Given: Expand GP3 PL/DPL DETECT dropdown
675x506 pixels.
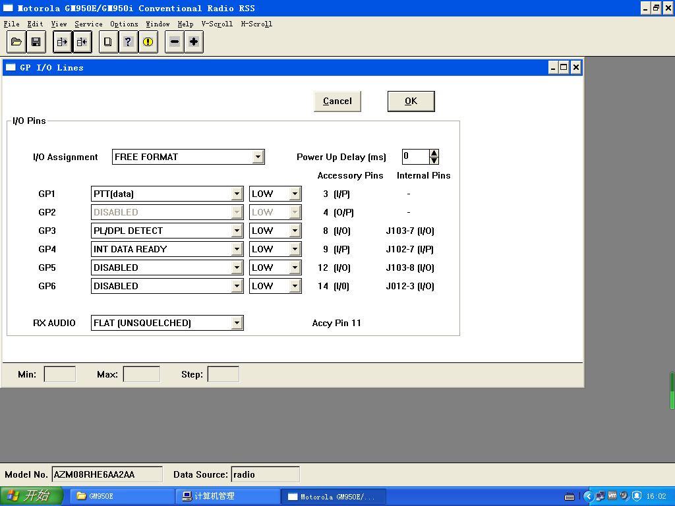Looking at the screenshot, I should 237,231.
